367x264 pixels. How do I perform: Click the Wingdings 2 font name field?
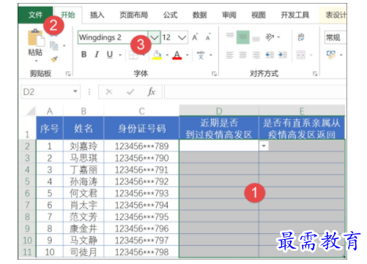coord(113,37)
